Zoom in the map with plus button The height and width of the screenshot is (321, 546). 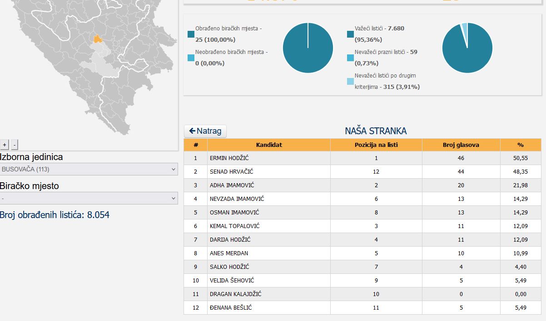(x=5, y=145)
